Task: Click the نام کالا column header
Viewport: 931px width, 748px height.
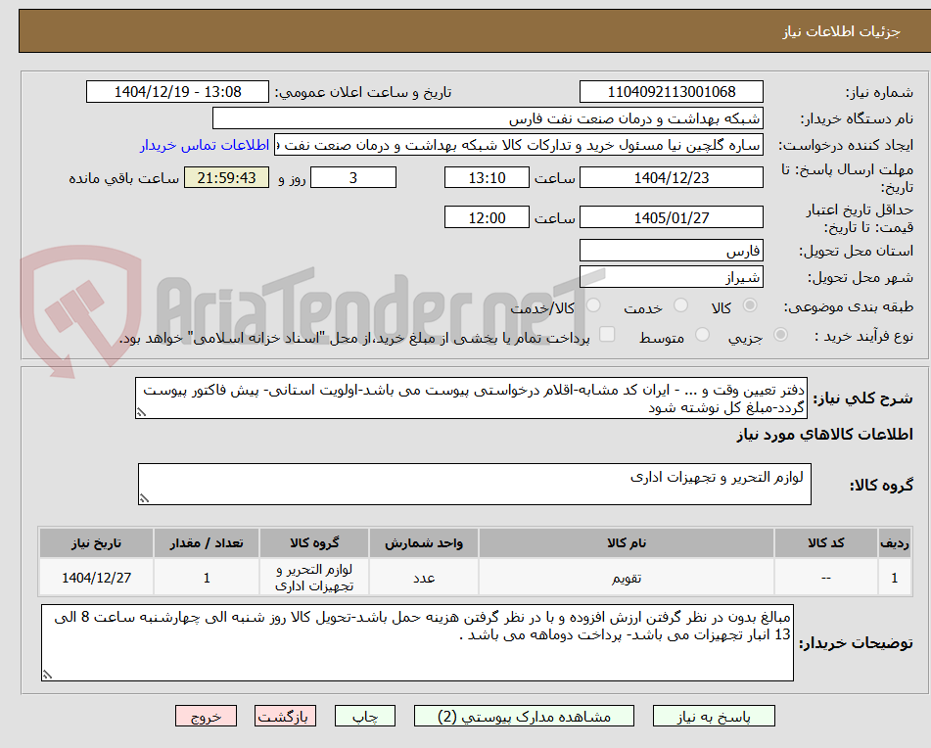Action: tap(627, 543)
